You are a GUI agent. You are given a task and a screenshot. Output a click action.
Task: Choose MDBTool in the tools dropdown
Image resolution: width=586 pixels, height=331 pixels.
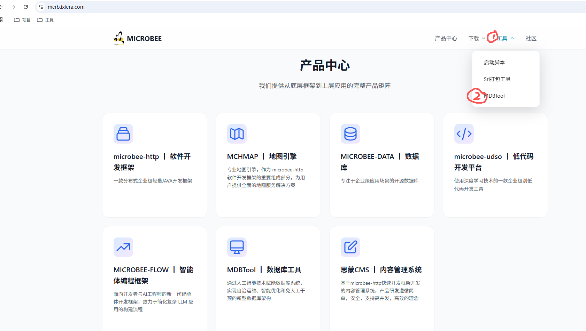point(495,96)
